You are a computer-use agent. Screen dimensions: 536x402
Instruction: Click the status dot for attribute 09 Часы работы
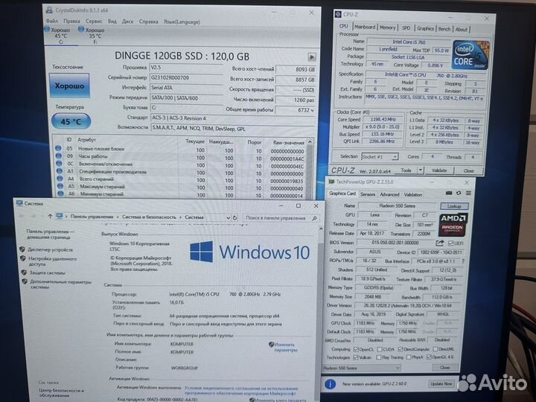pos(59,156)
